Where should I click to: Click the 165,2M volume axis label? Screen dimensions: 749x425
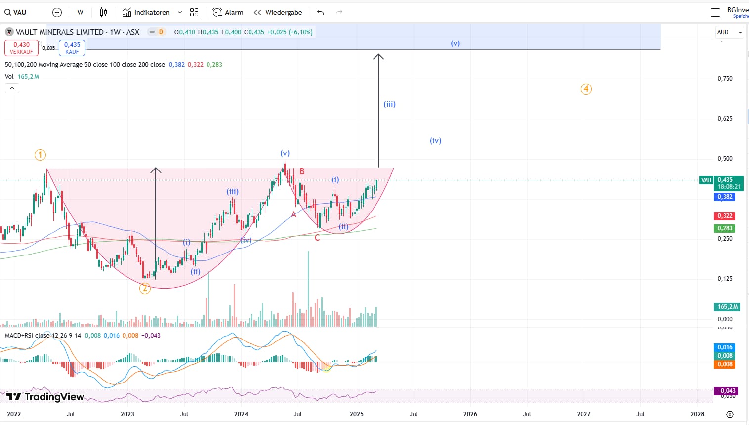[x=727, y=307]
